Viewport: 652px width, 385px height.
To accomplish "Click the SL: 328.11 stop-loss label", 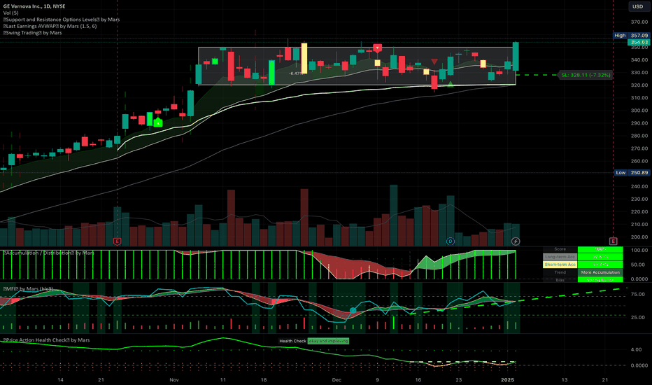I will (x=586, y=76).
